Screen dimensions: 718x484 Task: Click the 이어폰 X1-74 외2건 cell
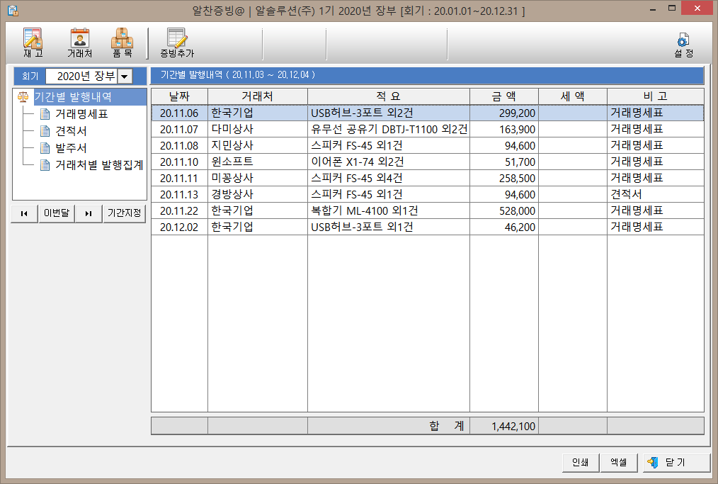(x=388, y=162)
